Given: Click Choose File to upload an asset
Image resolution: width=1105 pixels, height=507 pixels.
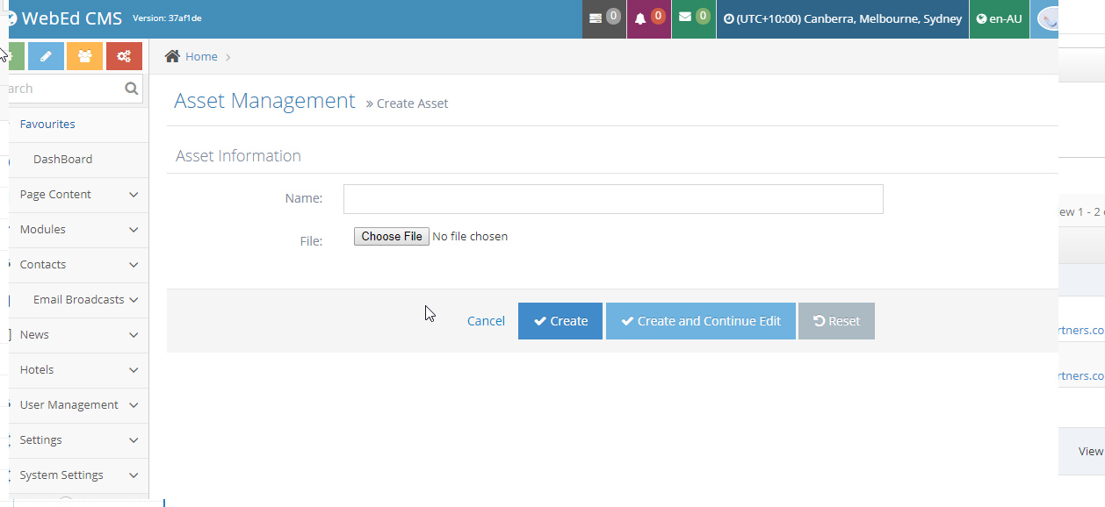Looking at the screenshot, I should [x=391, y=236].
